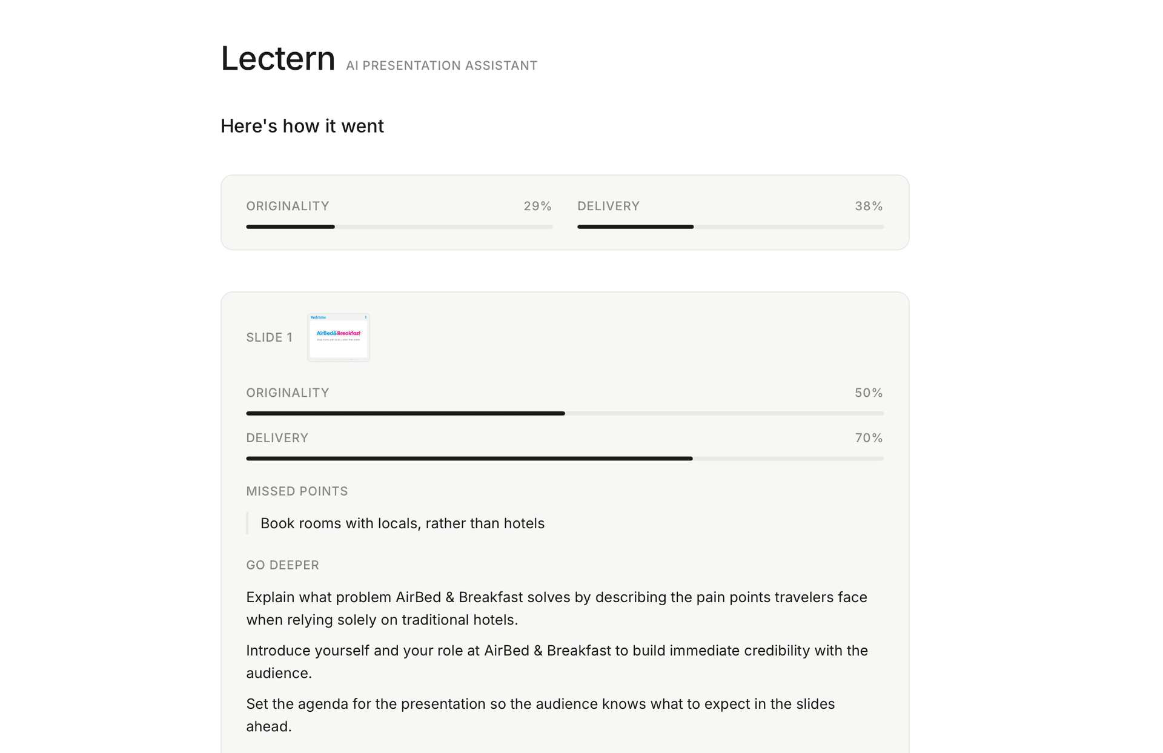Select the "Book rooms with locals" missed point
Image resolution: width=1163 pixels, height=753 pixels.
coord(402,523)
